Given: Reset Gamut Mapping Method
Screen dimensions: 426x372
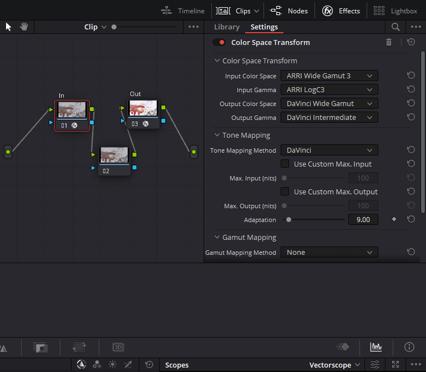Looking at the screenshot, I should click(x=411, y=252).
